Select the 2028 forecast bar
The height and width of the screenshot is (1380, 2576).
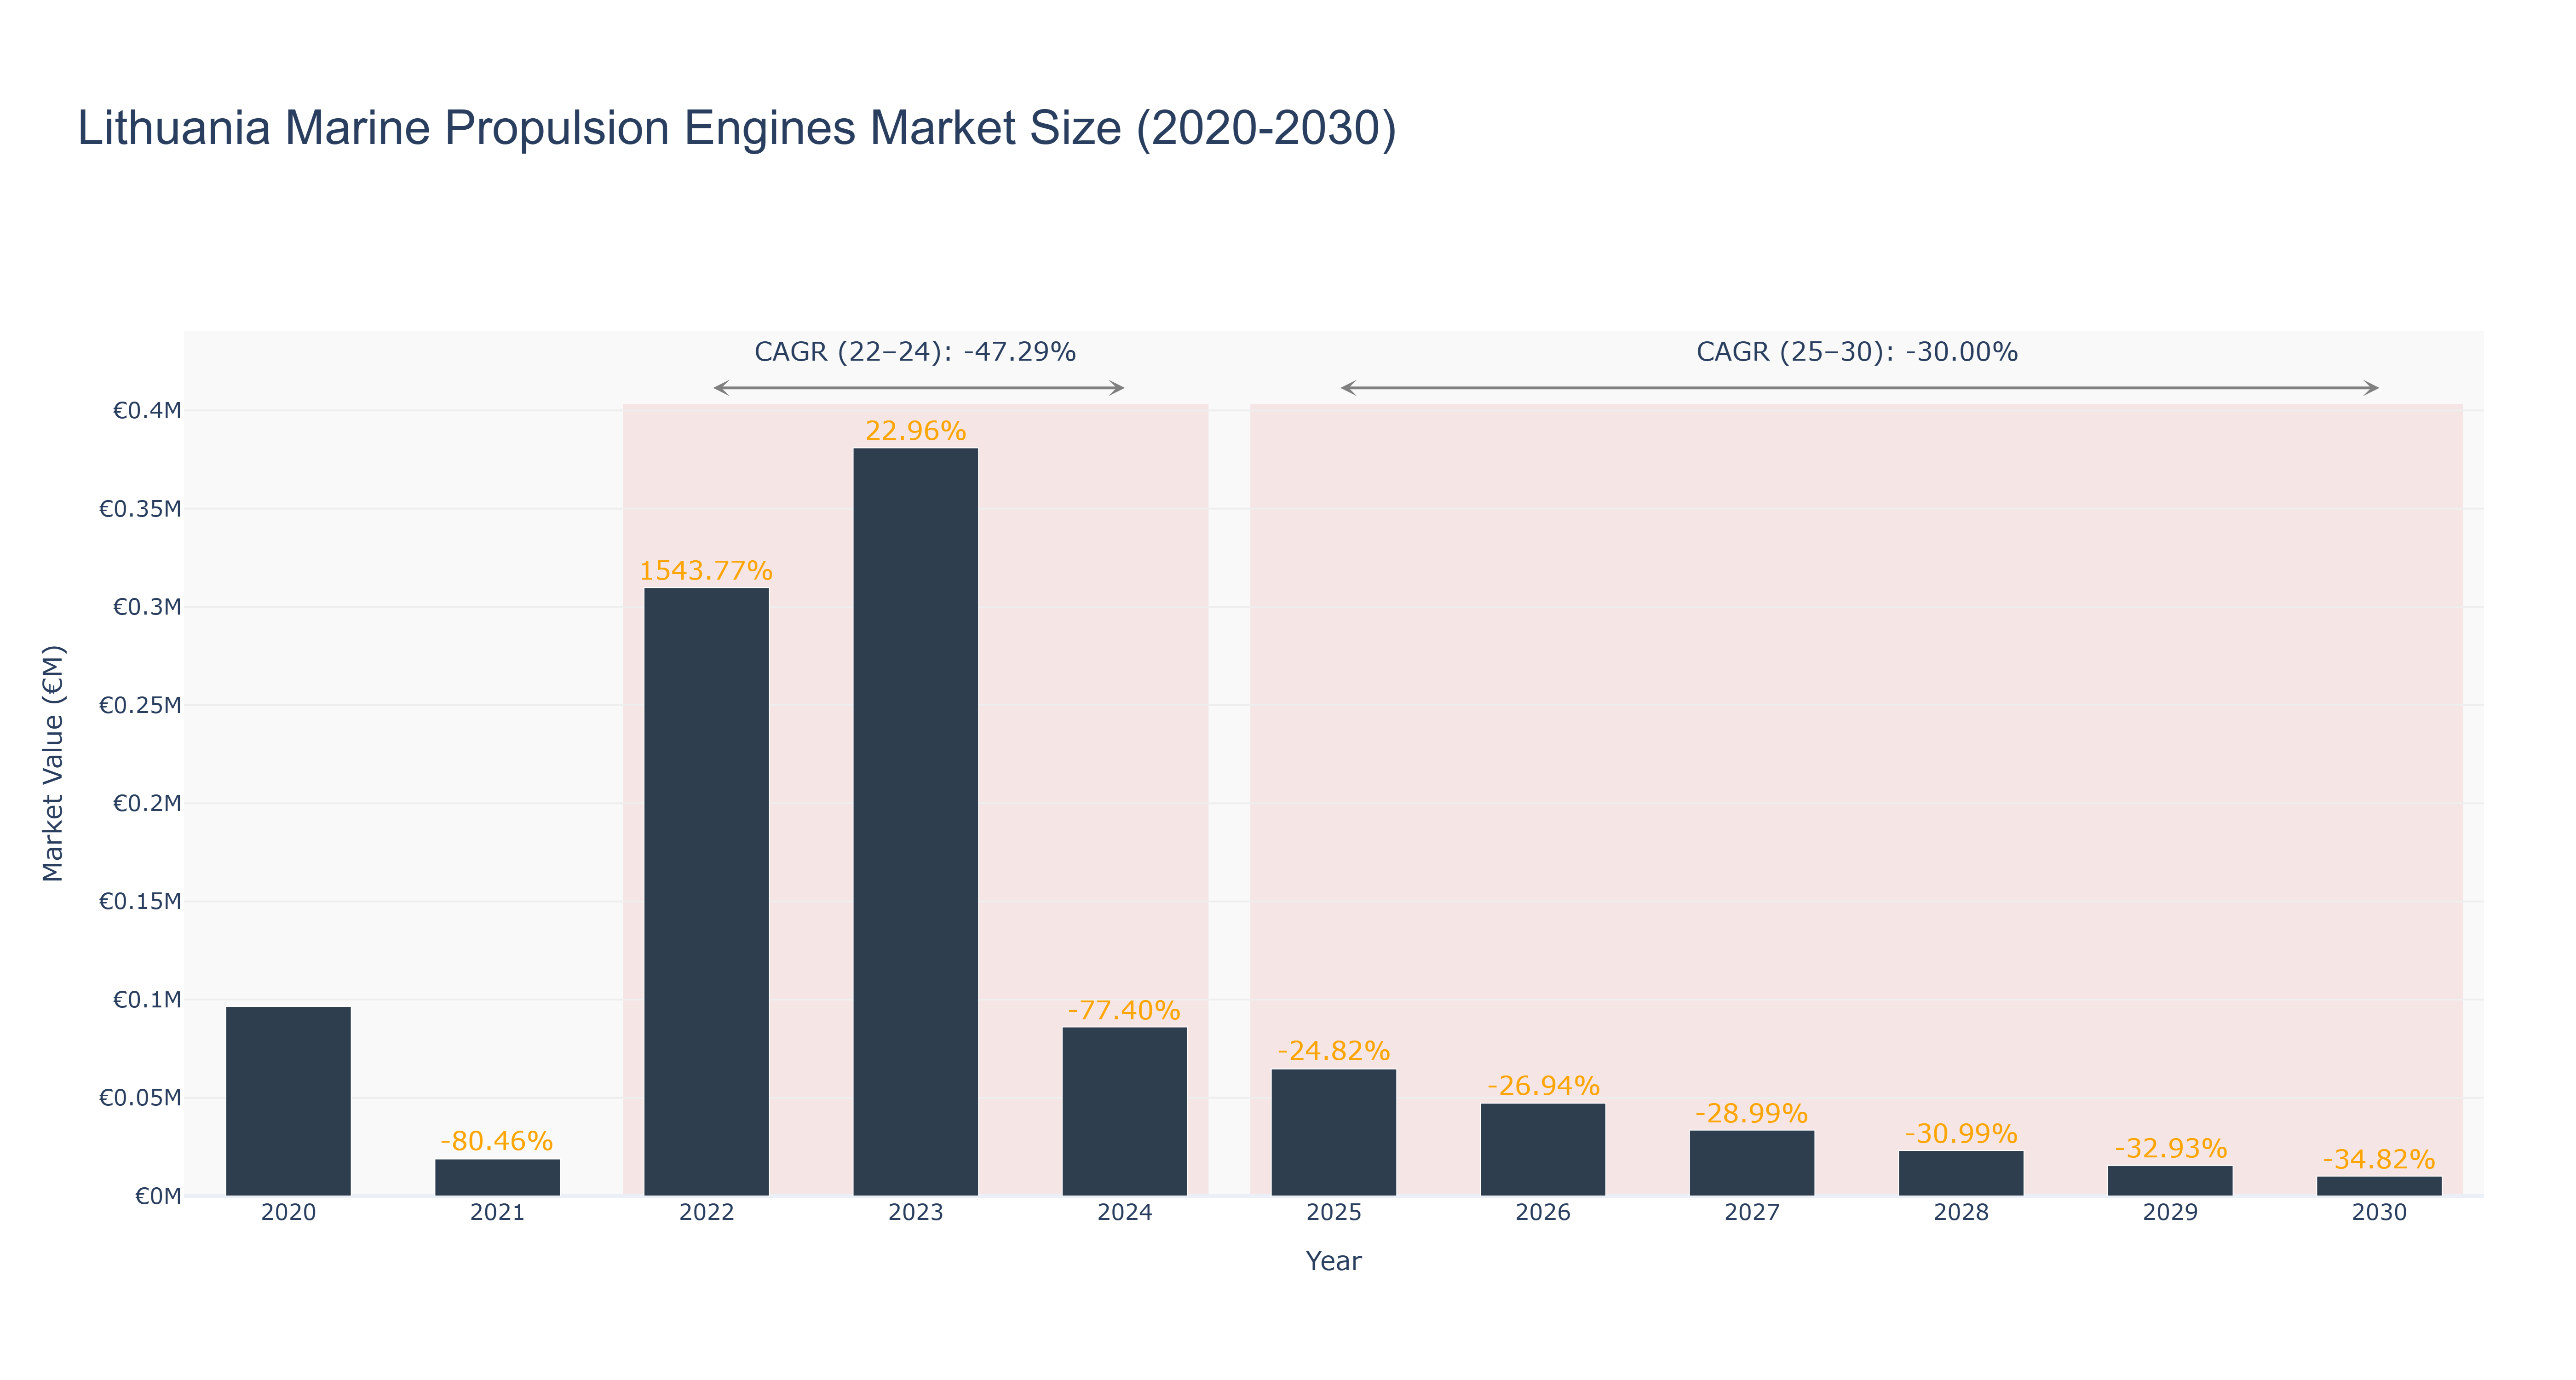coord(1960,1173)
